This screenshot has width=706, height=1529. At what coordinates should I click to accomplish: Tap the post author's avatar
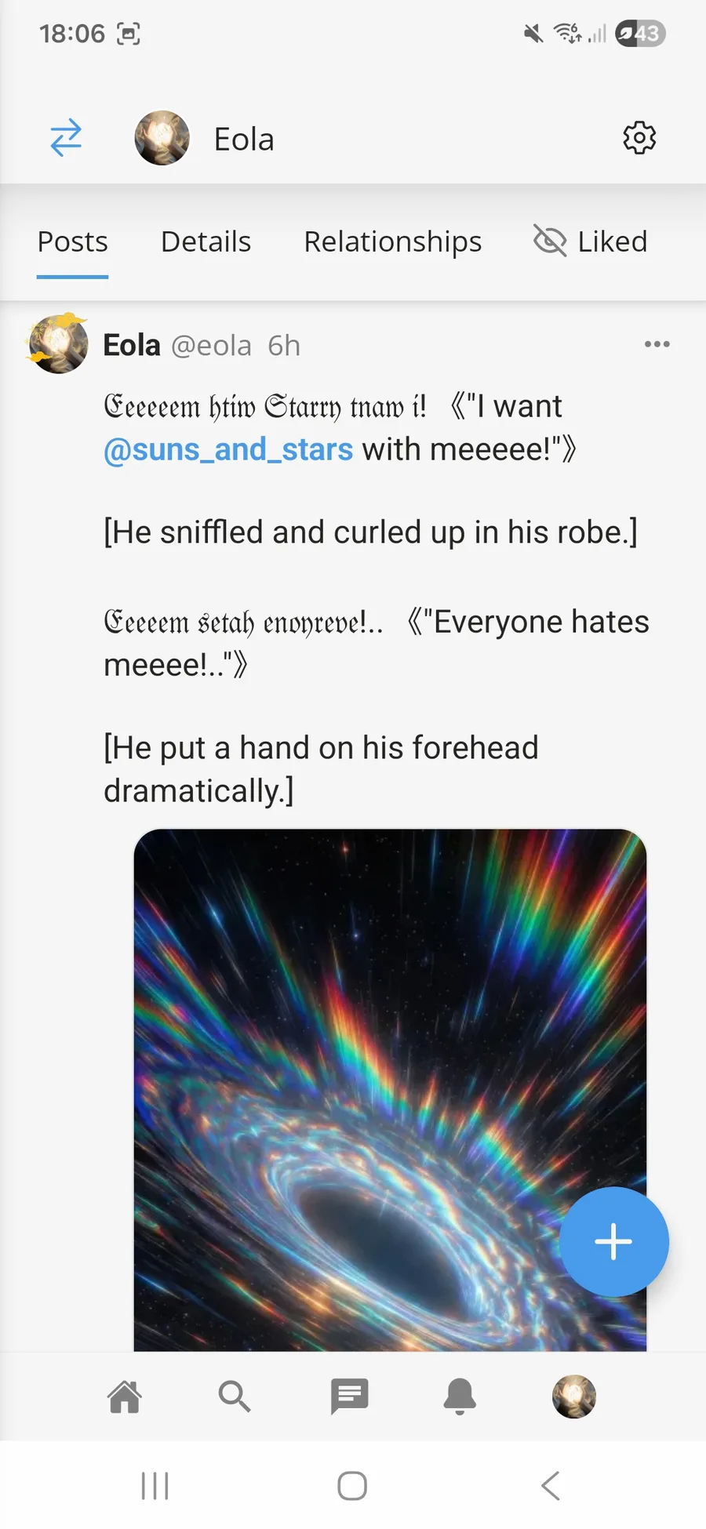point(58,344)
